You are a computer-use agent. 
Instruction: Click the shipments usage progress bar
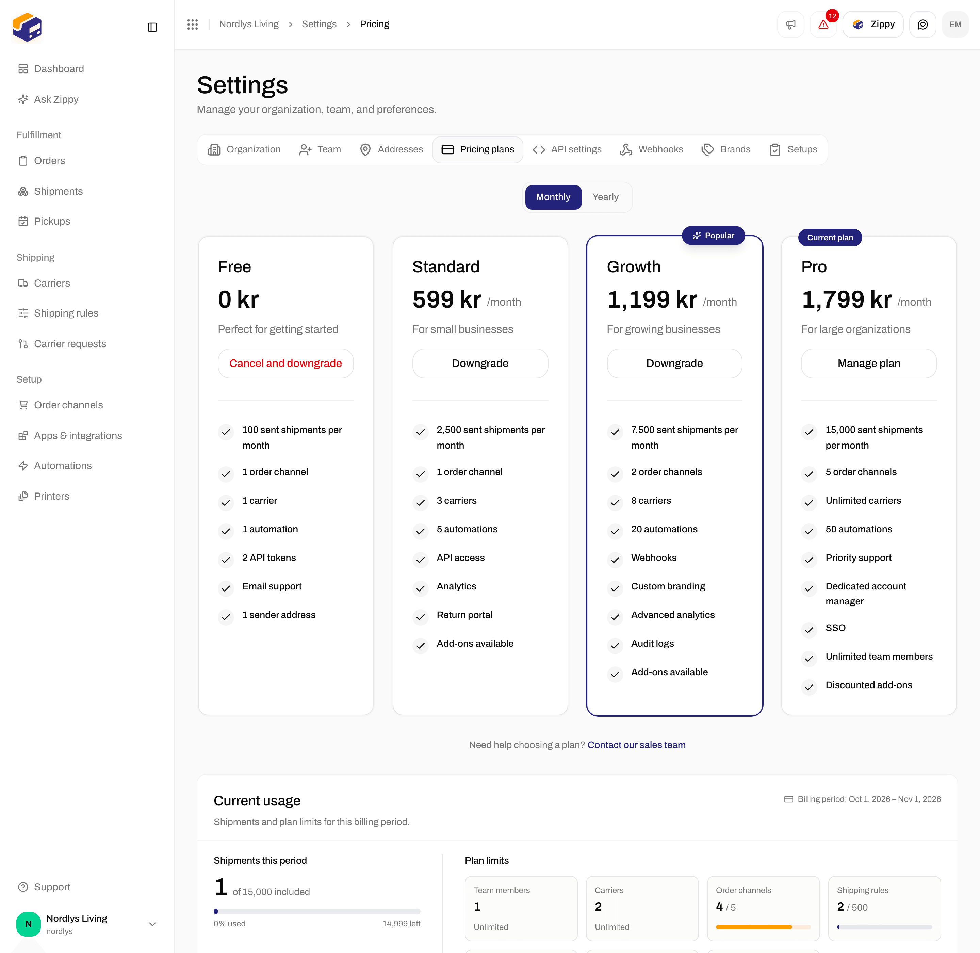(317, 911)
